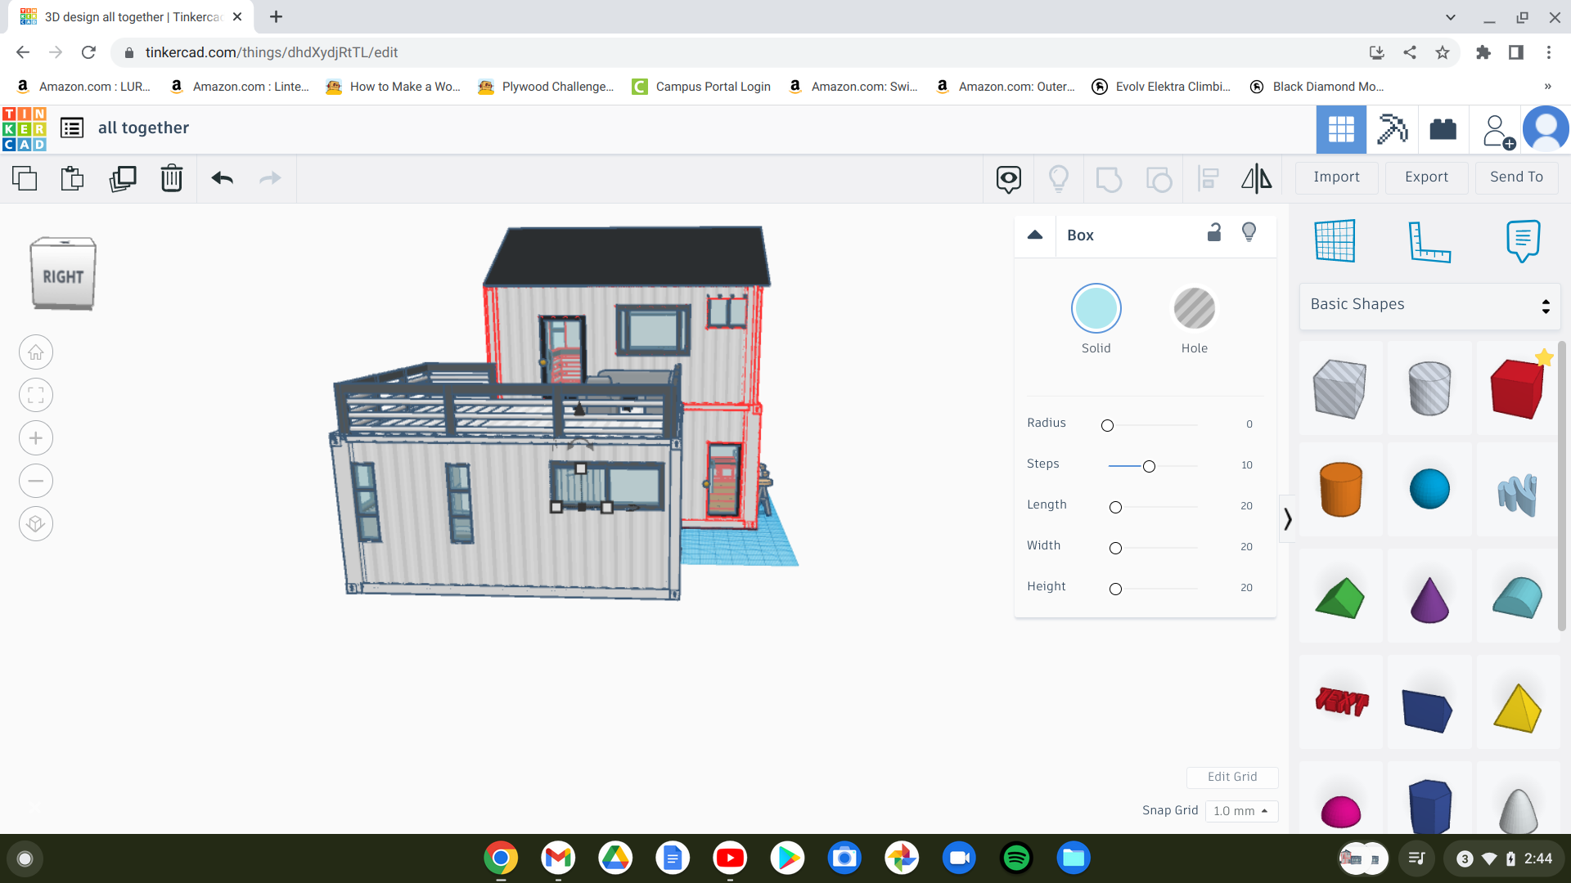Image resolution: width=1571 pixels, height=883 pixels.
Task: Select the red Box shape thumbnail
Action: [1516, 388]
